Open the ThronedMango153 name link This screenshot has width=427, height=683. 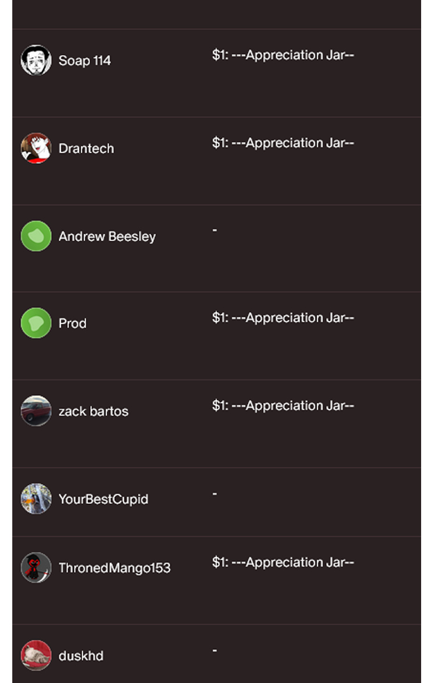click(115, 568)
